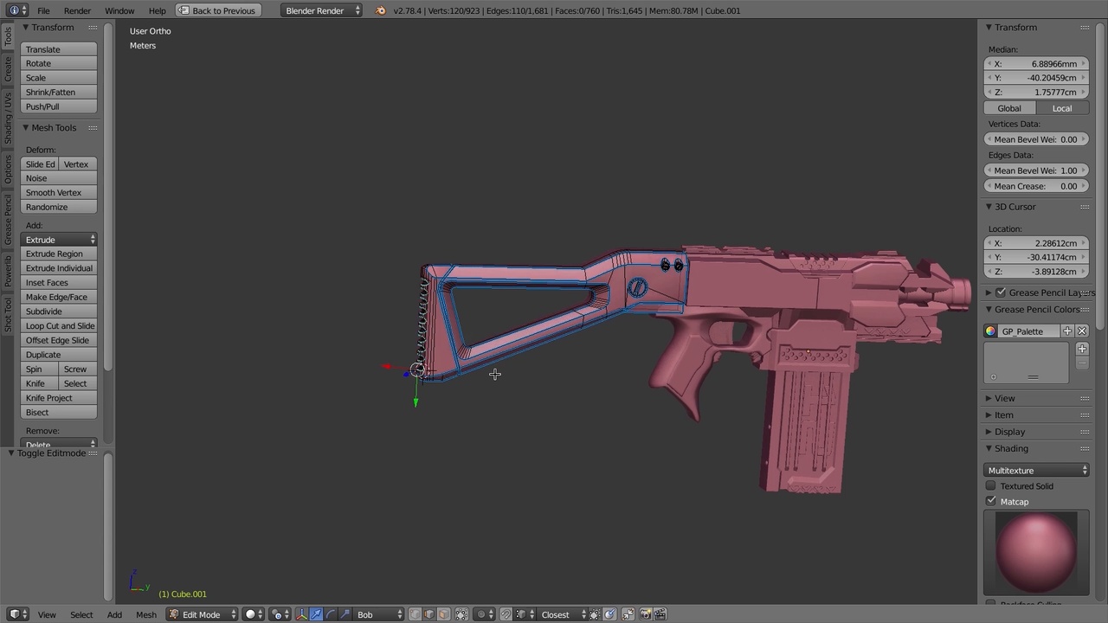Switch to face select mode
This screenshot has height=623, width=1108.
[443, 614]
